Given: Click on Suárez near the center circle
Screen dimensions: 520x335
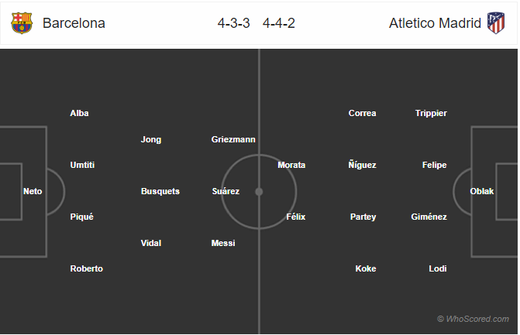Looking at the screenshot, I should pos(226,191).
